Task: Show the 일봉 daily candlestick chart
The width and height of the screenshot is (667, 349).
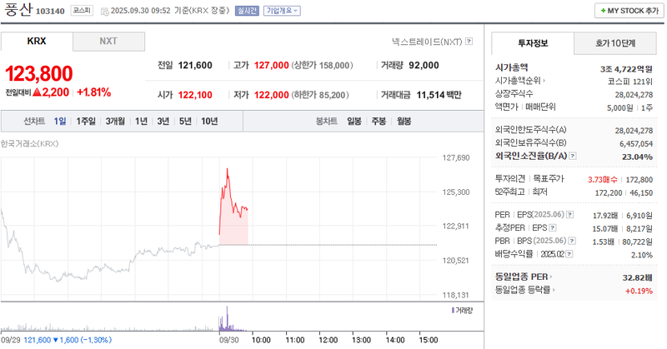Action: (354, 122)
